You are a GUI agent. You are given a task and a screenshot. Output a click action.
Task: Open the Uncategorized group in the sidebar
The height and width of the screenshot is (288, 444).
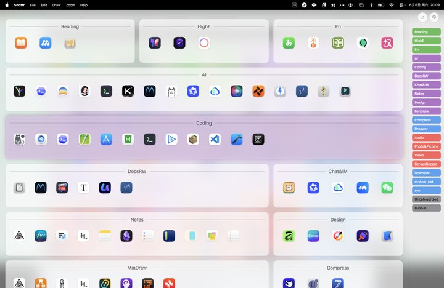(426, 199)
